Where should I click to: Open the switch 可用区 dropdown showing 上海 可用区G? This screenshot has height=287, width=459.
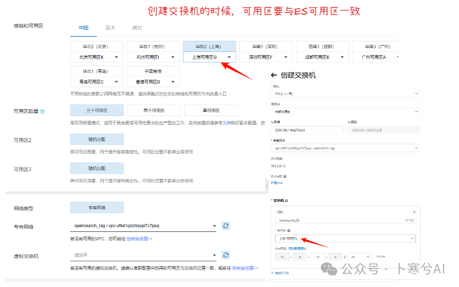coord(345,239)
